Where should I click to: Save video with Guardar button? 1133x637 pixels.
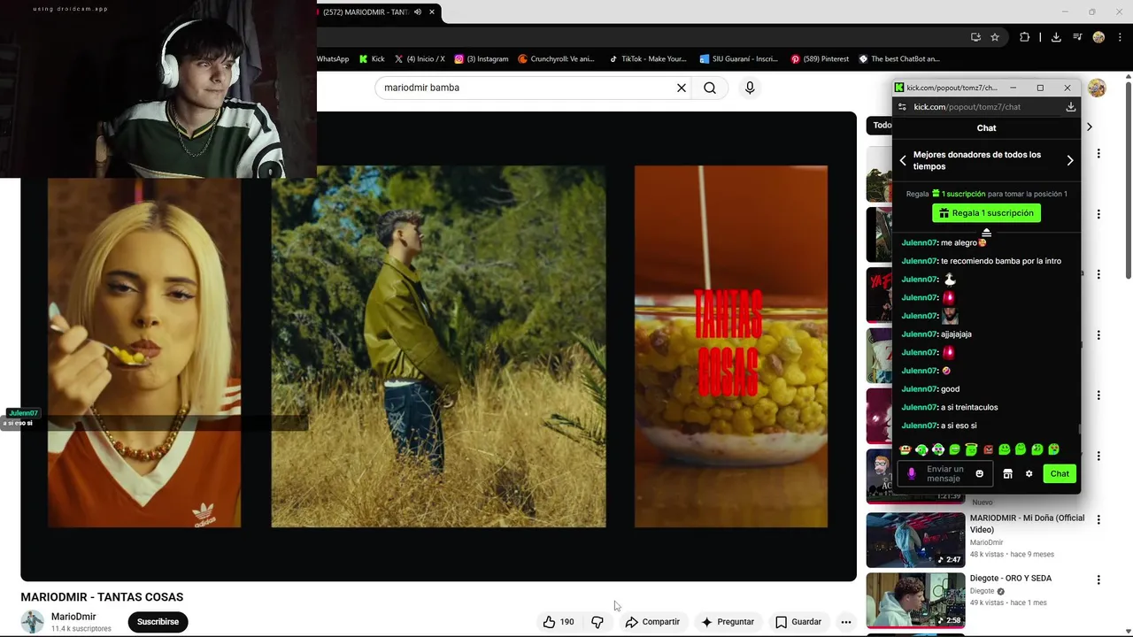(798, 622)
